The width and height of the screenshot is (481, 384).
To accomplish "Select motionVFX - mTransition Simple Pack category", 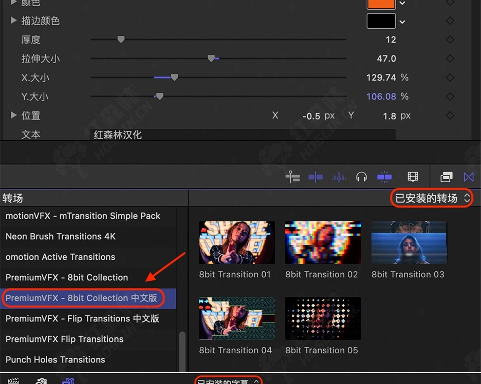I will pyautogui.click(x=88, y=216).
